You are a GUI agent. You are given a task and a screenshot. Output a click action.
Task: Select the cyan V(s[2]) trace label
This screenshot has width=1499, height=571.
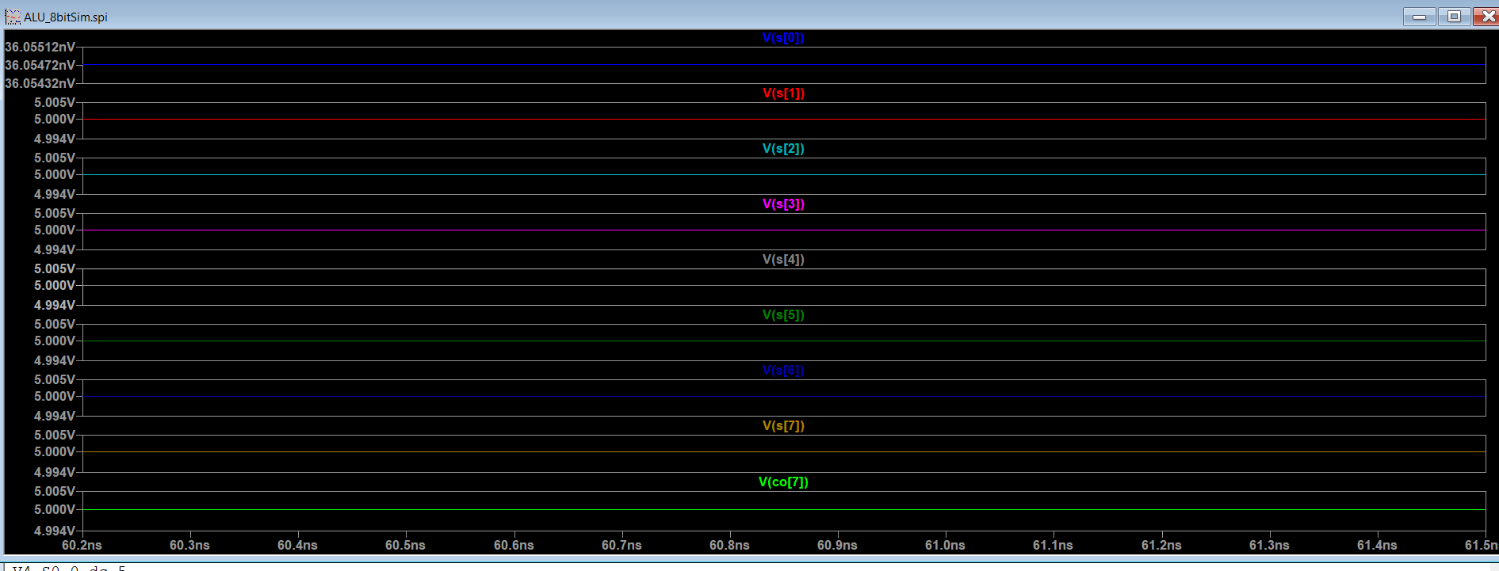783,149
